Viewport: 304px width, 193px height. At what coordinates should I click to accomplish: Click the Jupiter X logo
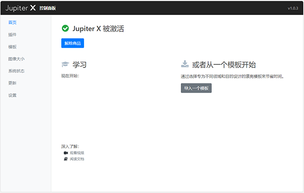[x=21, y=8]
